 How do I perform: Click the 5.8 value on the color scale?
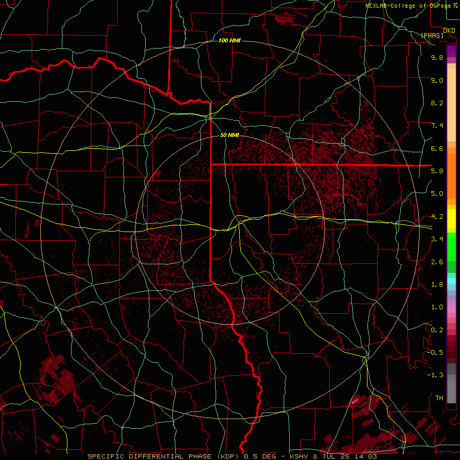[437, 171]
